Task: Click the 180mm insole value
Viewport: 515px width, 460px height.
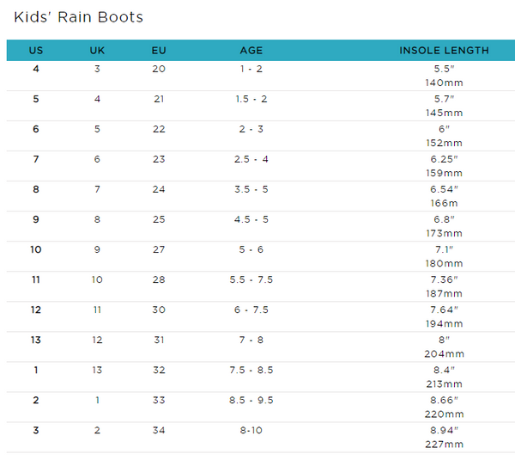Action: coord(444,263)
